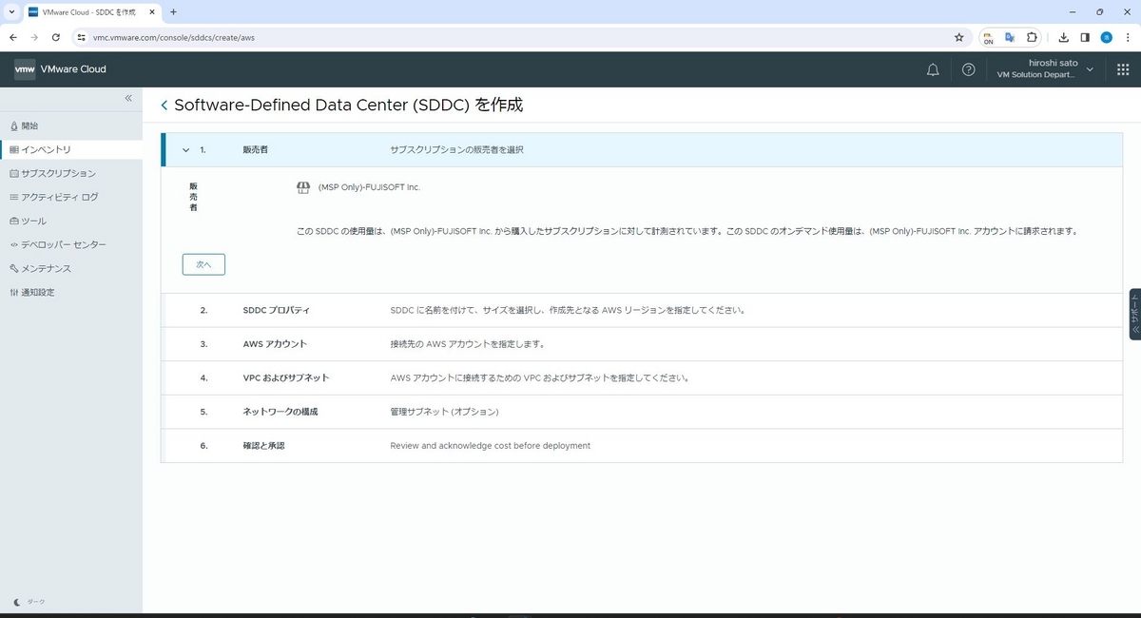Open 通知設定 in the sidebar
The width and height of the screenshot is (1141, 618).
(71, 292)
